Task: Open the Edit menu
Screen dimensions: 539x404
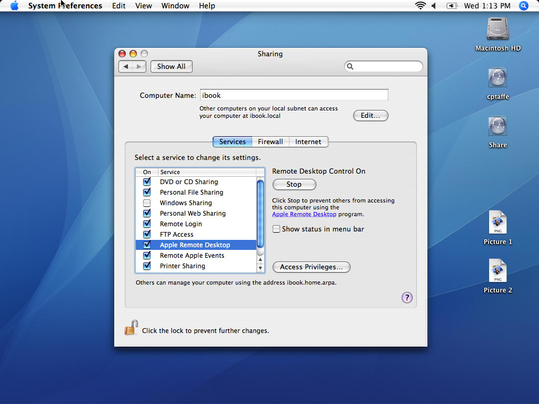Action: pyautogui.click(x=118, y=6)
